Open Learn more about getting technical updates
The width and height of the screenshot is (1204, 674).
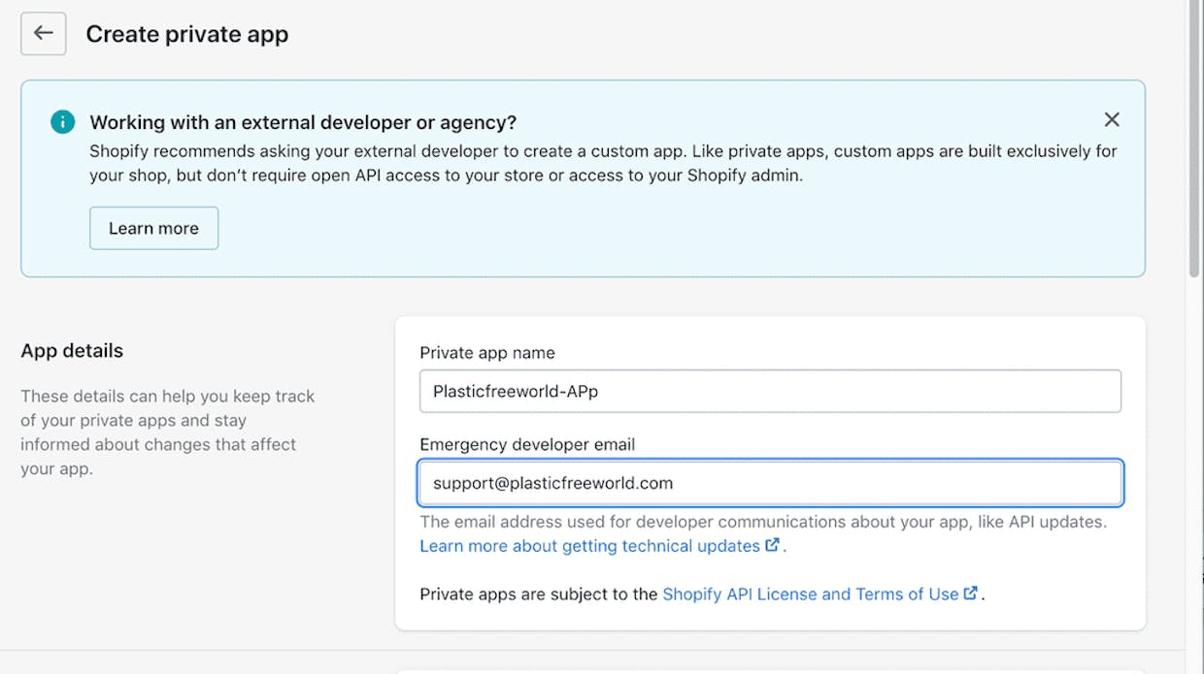[x=590, y=546]
